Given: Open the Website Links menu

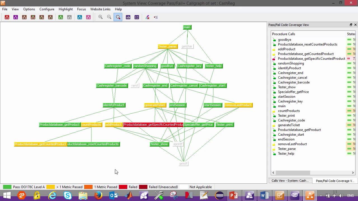Looking at the screenshot, I should tap(100, 9).
